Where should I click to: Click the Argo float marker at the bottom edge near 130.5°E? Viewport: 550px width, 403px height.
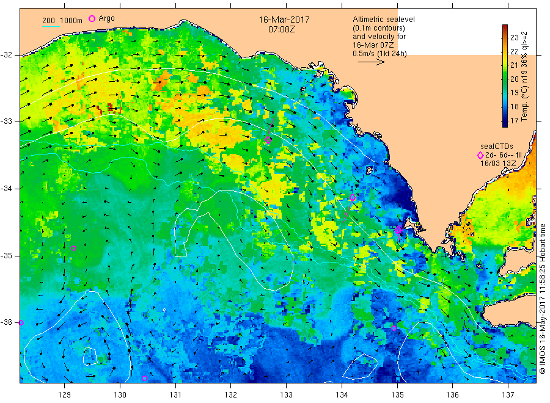(x=144, y=378)
